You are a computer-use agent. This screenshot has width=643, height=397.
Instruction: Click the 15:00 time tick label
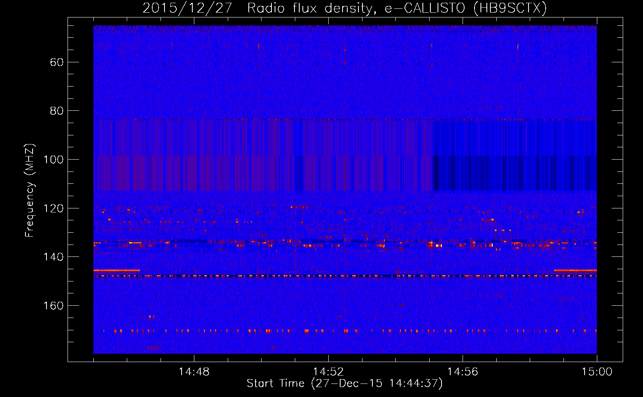click(x=597, y=372)
